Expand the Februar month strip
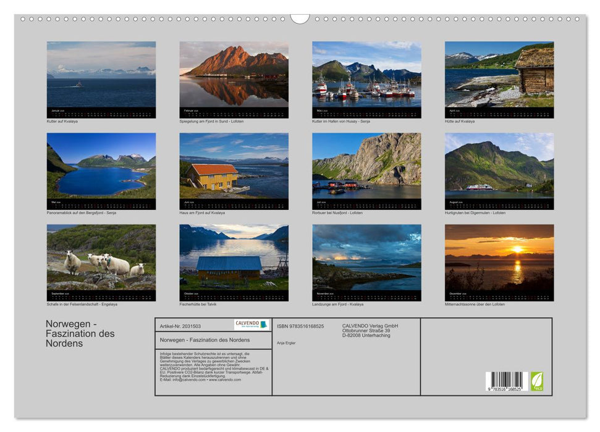The image size is (600, 432). [x=232, y=113]
